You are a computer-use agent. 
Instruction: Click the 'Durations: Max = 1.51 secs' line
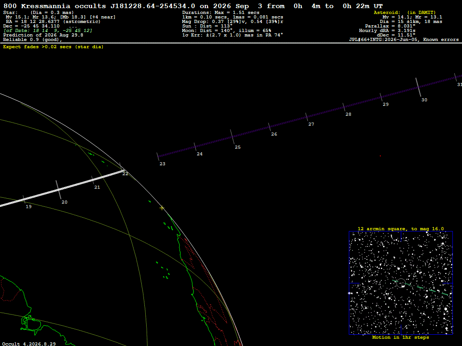[x=221, y=13]
